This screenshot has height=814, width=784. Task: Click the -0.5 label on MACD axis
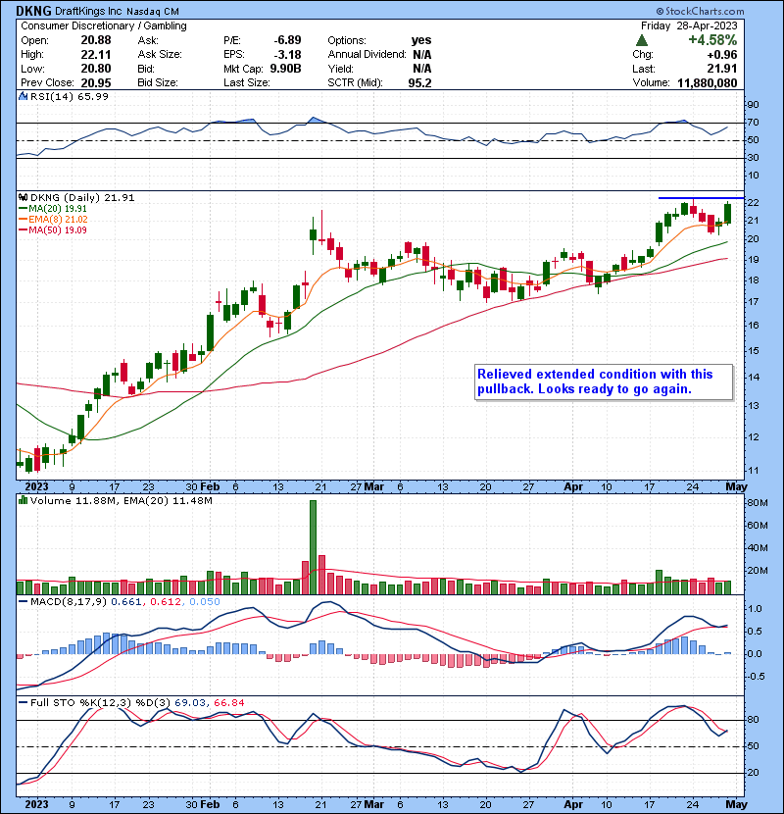click(756, 677)
